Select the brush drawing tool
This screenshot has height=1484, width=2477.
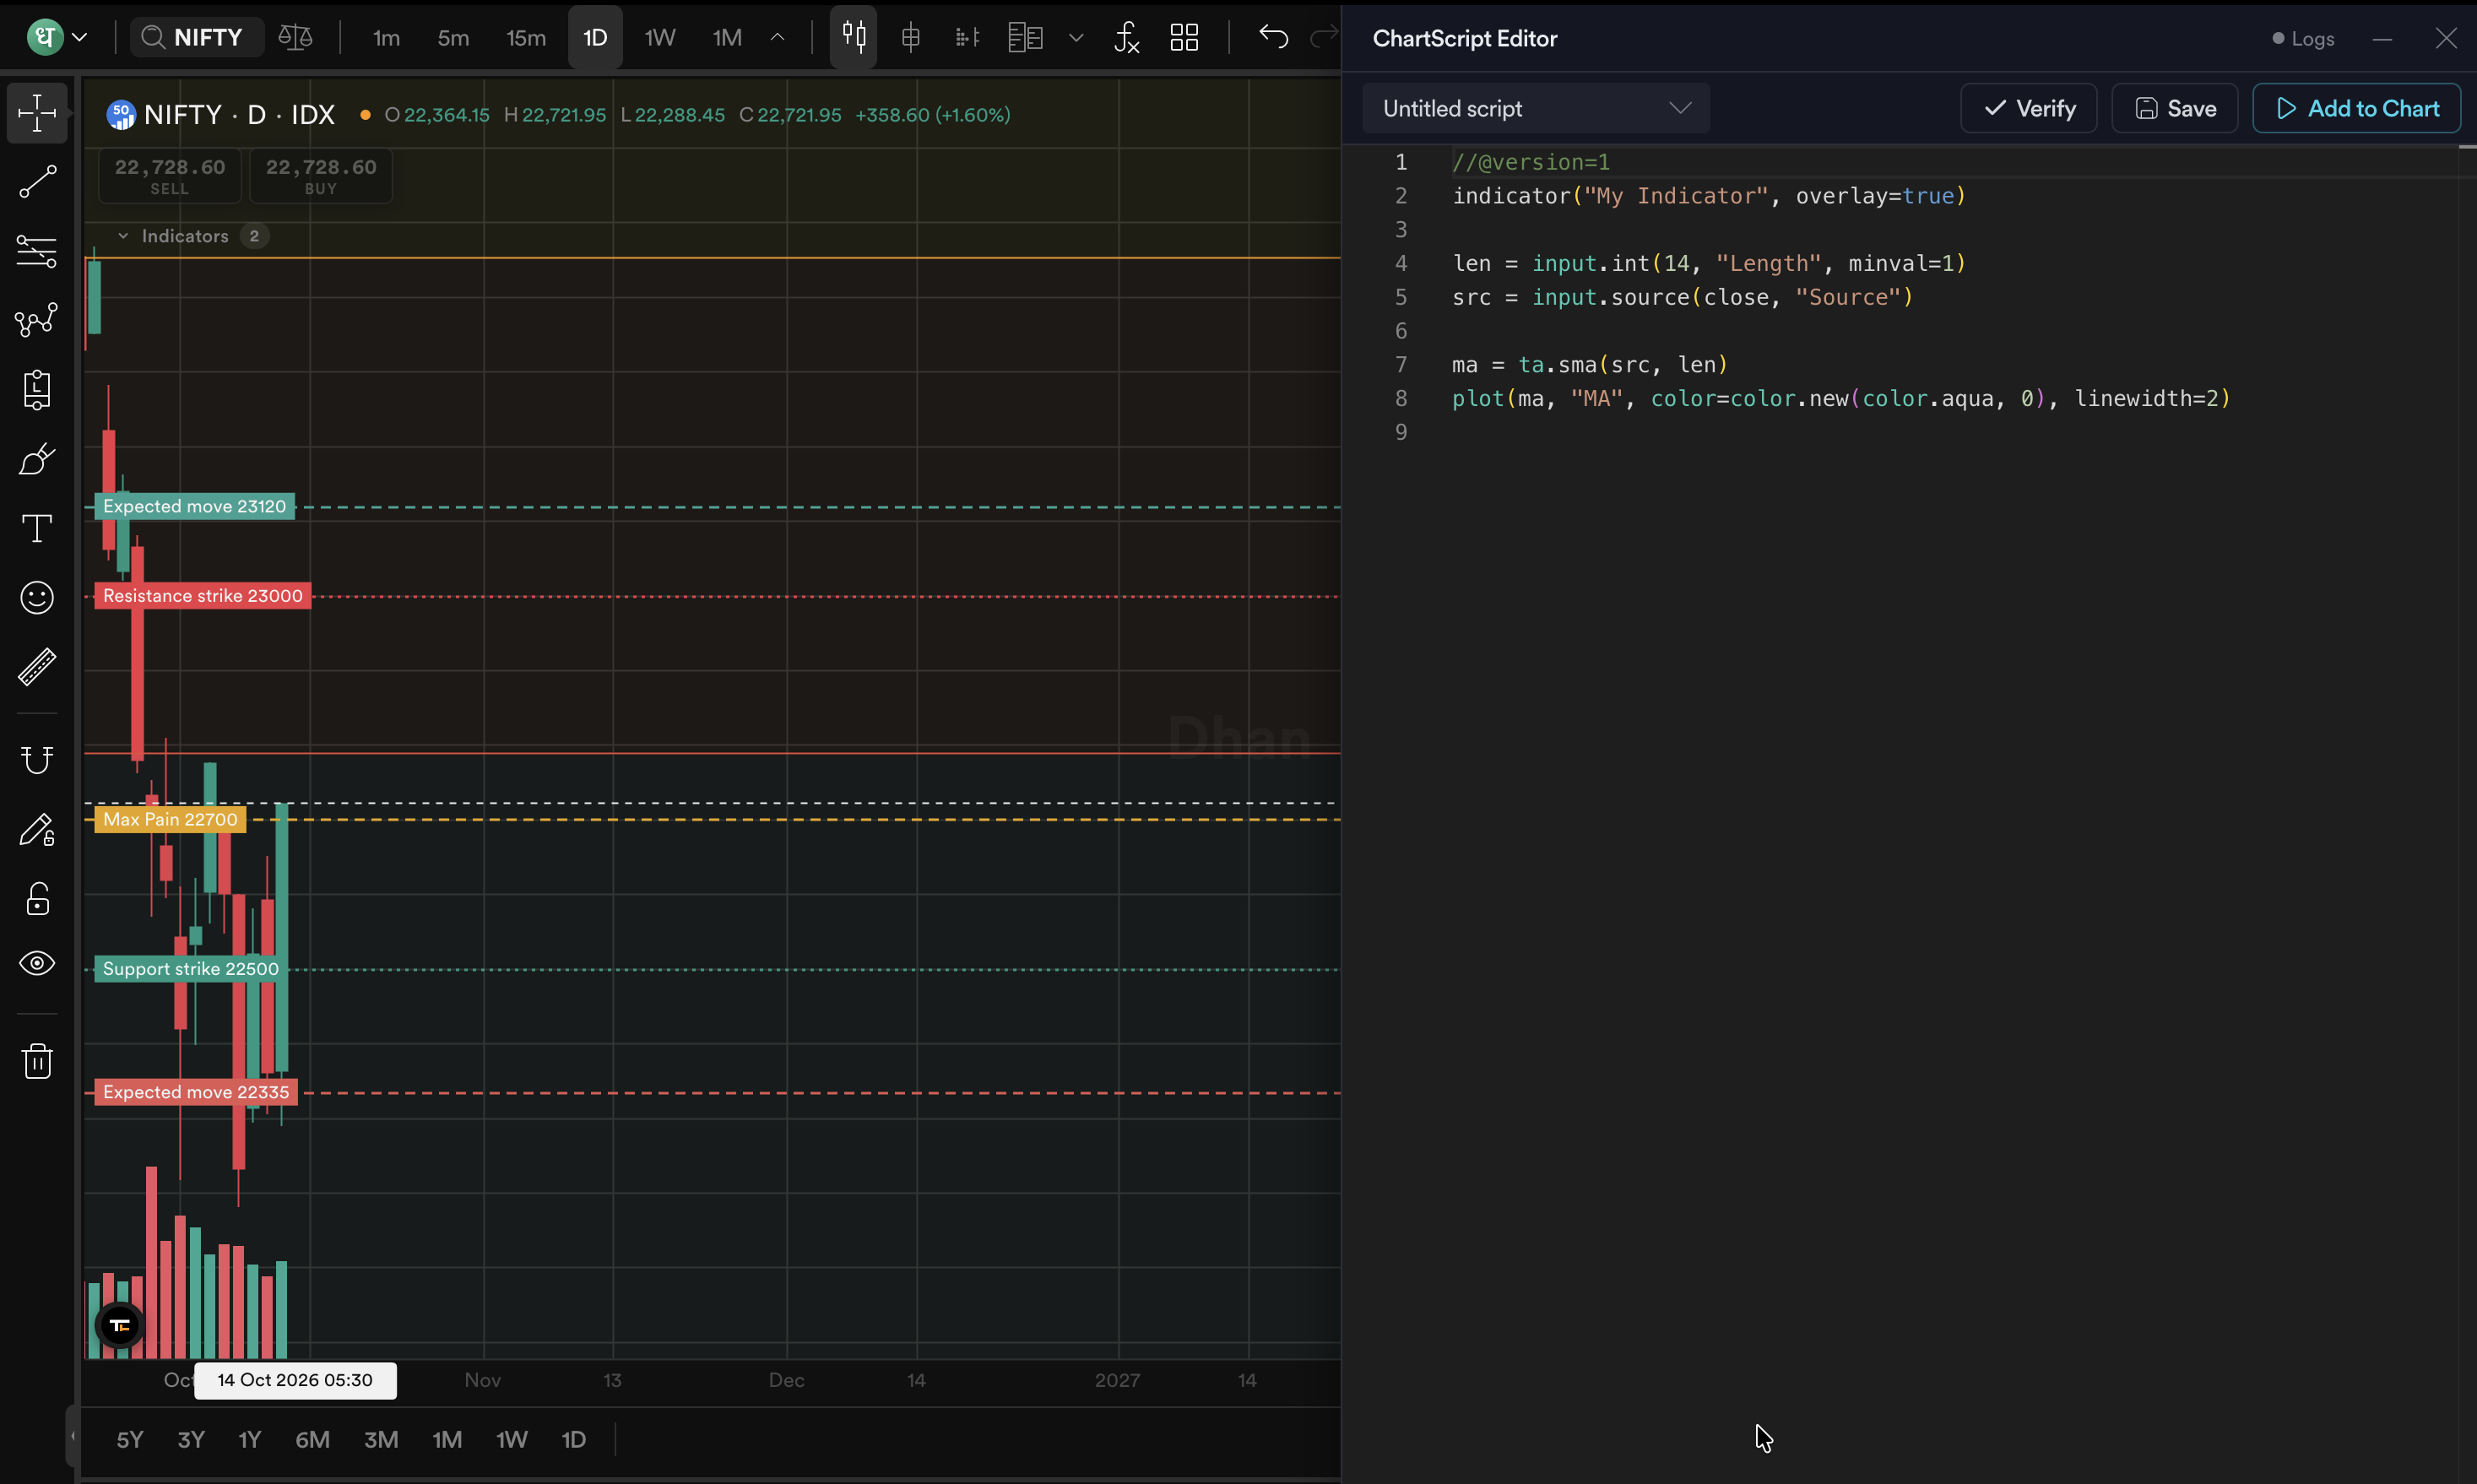tap(37, 459)
